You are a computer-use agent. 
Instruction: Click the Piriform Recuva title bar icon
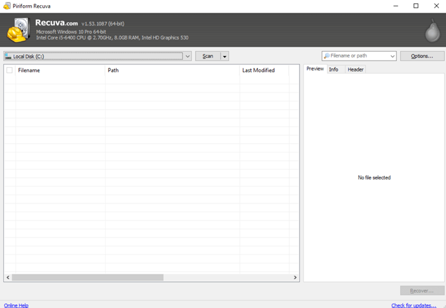[7, 6]
